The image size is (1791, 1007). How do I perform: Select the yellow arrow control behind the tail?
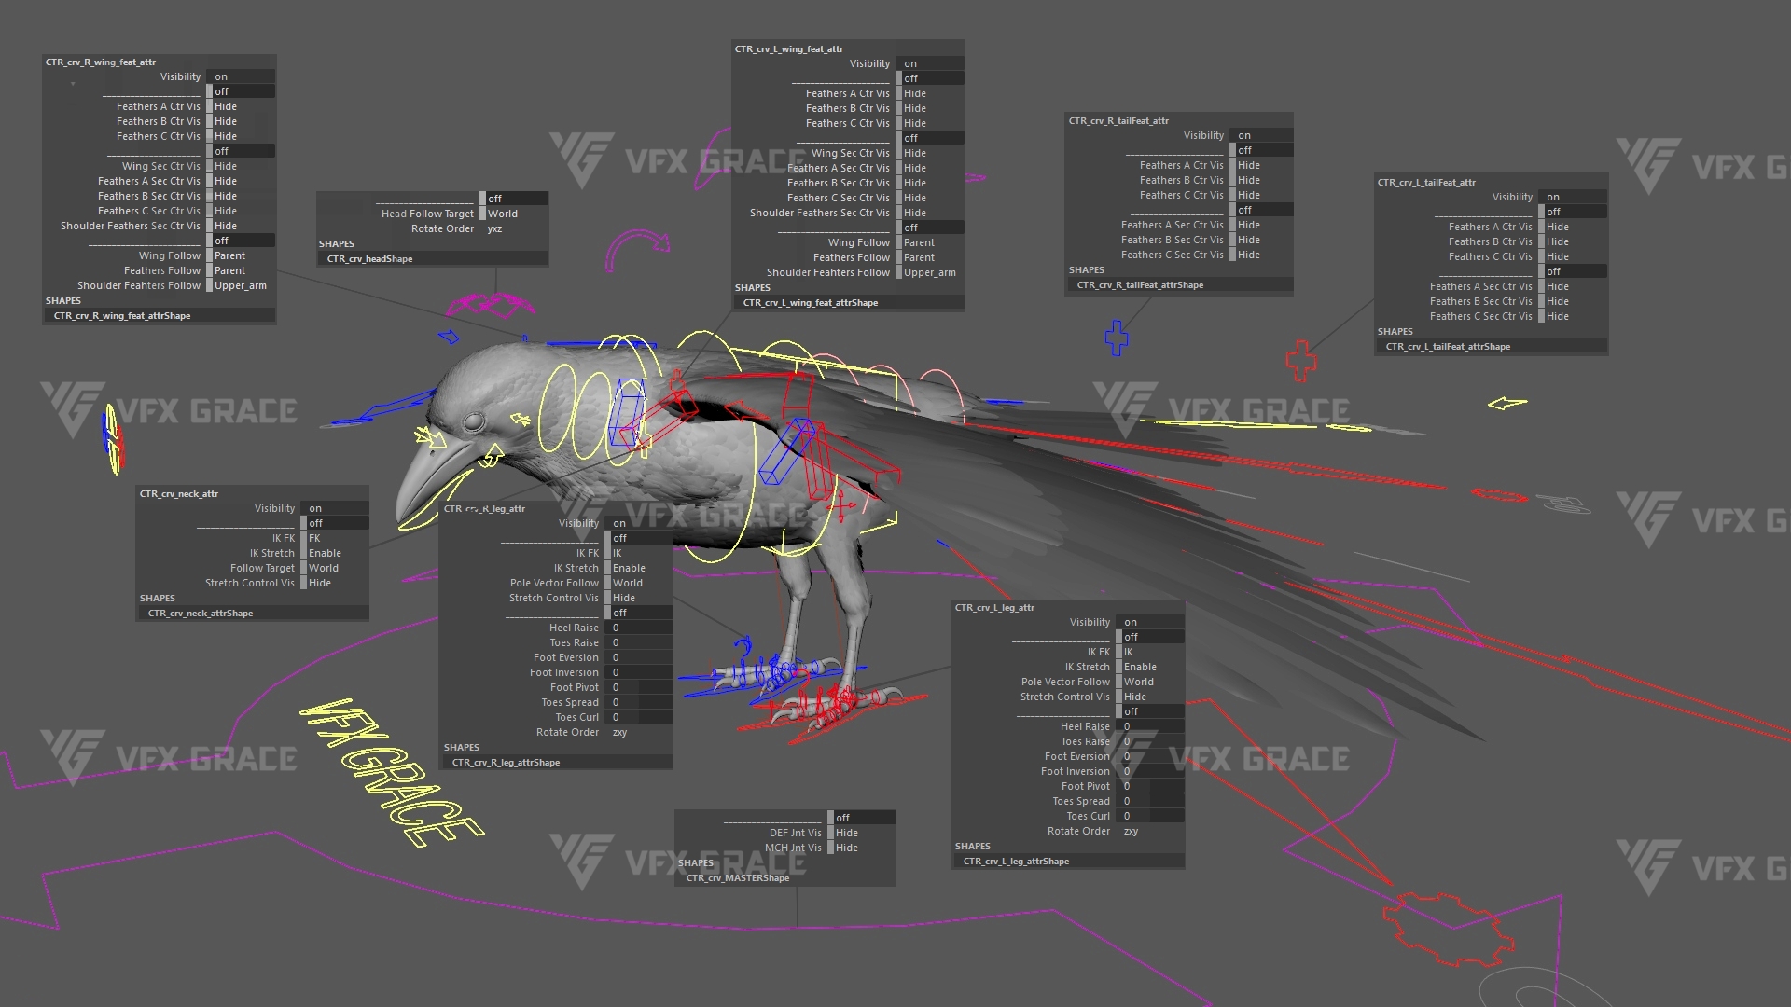[1506, 404]
